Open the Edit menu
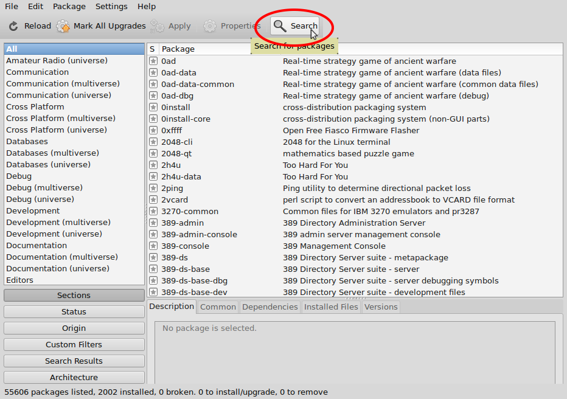The image size is (567, 399). (x=35, y=7)
